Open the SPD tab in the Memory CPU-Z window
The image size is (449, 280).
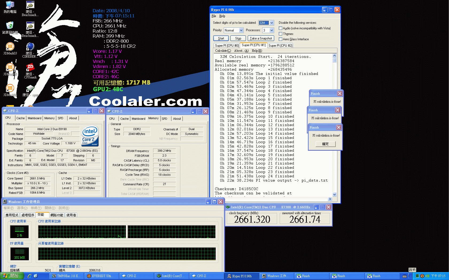(164, 119)
